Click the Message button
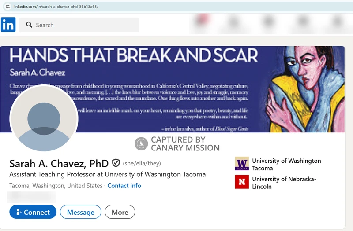Image resolution: width=353 pixels, height=231 pixels. pyautogui.click(x=80, y=212)
